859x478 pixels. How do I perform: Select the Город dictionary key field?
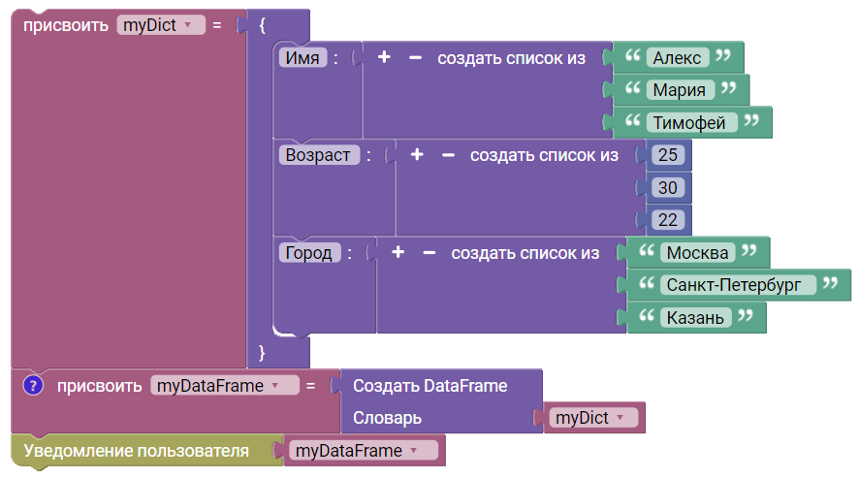pos(309,253)
